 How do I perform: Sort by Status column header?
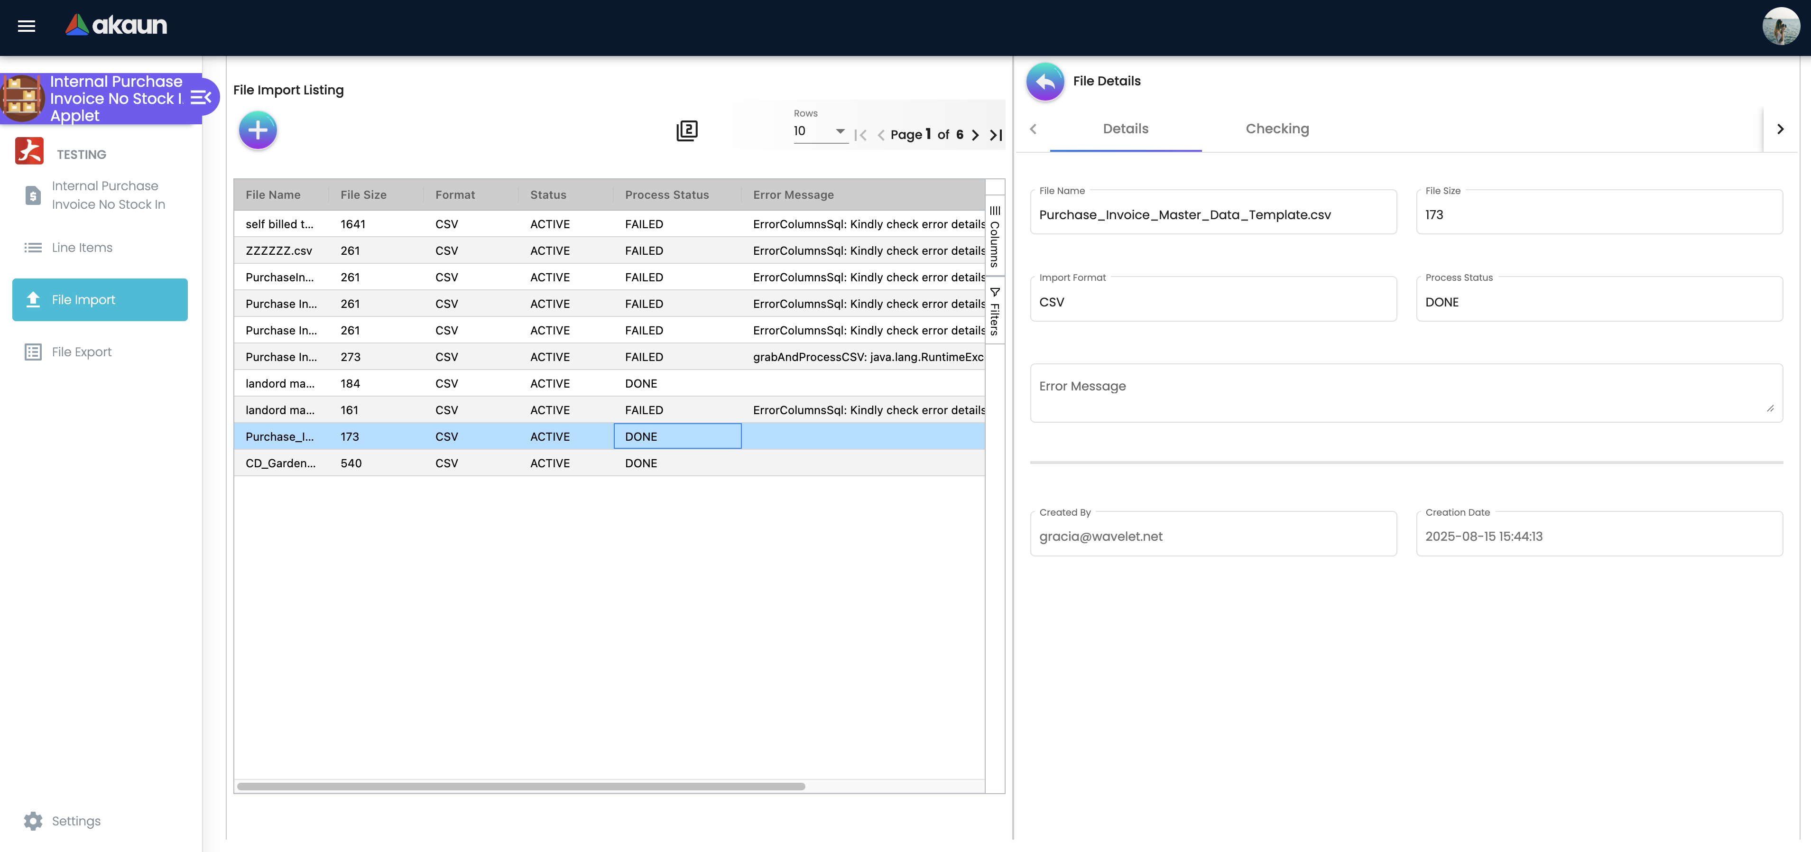(x=565, y=194)
